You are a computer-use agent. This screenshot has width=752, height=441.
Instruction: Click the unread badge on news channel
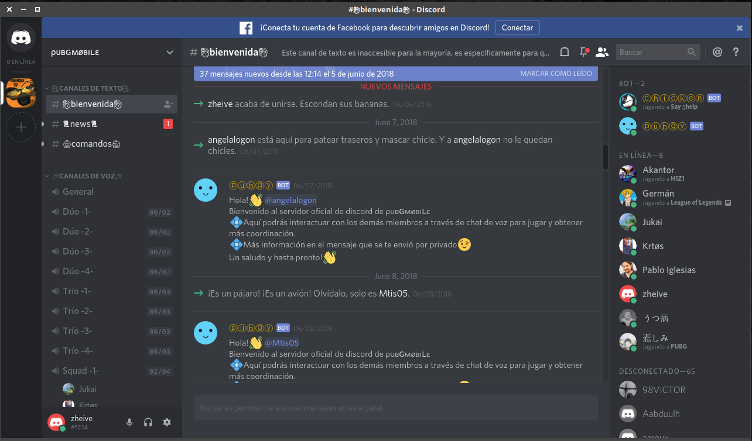[x=168, y=124]
